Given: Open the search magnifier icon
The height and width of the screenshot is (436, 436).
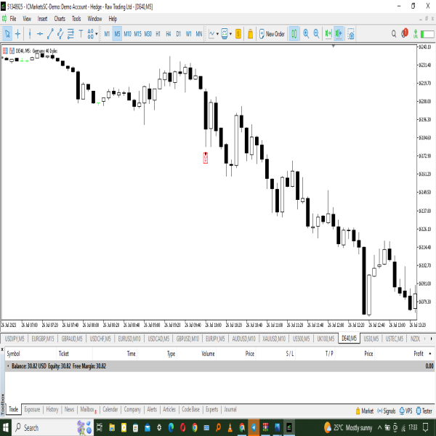Looking at the screenshot, I should tap(394, 34).
